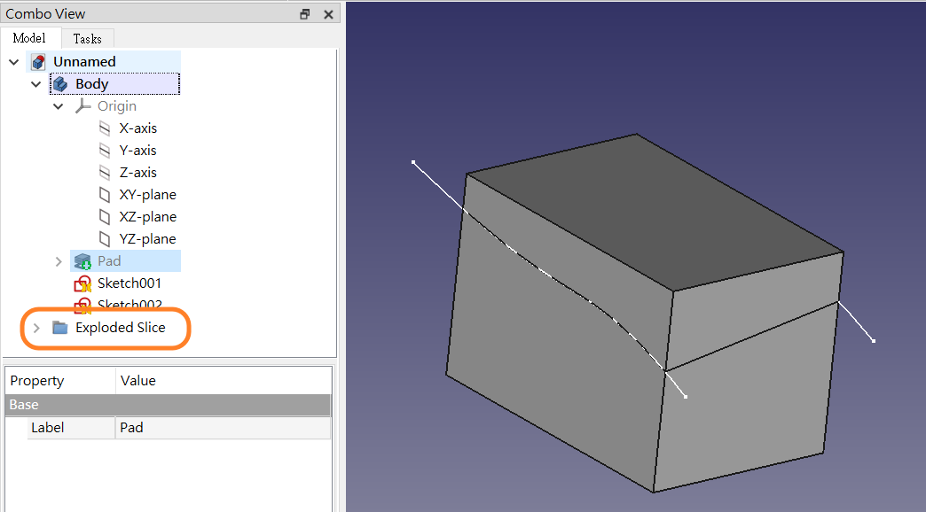926x512 pixels.
Task: Select Y-axis in the model tree
Action: 137,151
